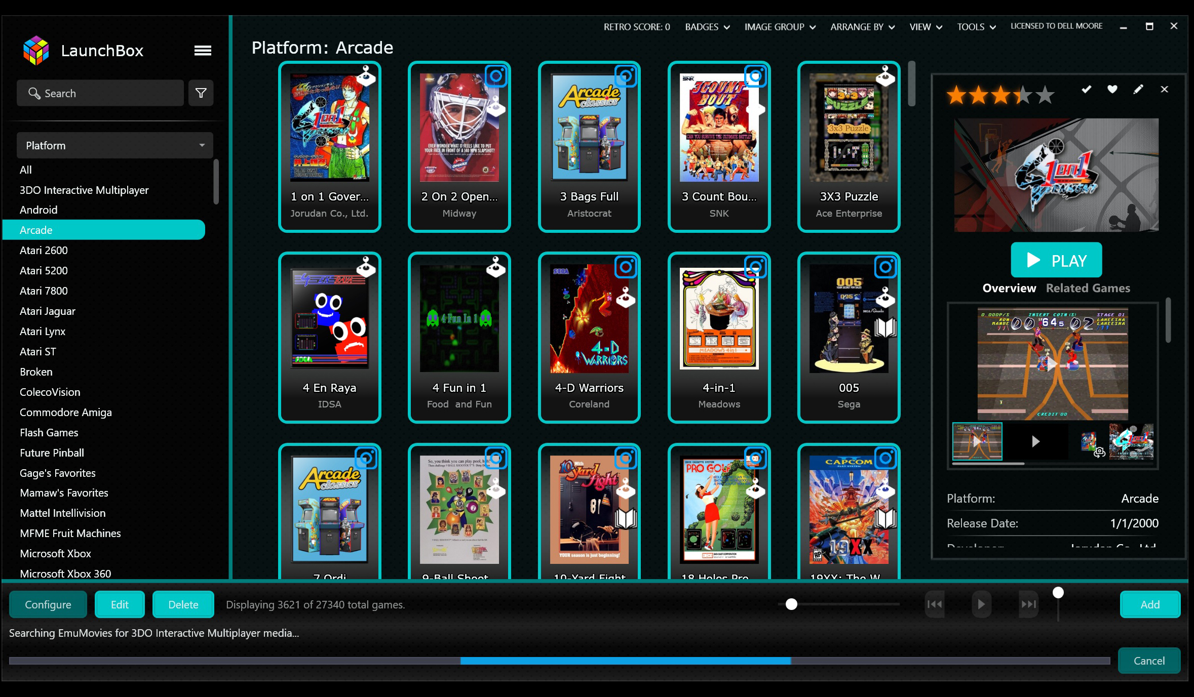Click the Configure button

pyautogui.click(x=48, y=604)
